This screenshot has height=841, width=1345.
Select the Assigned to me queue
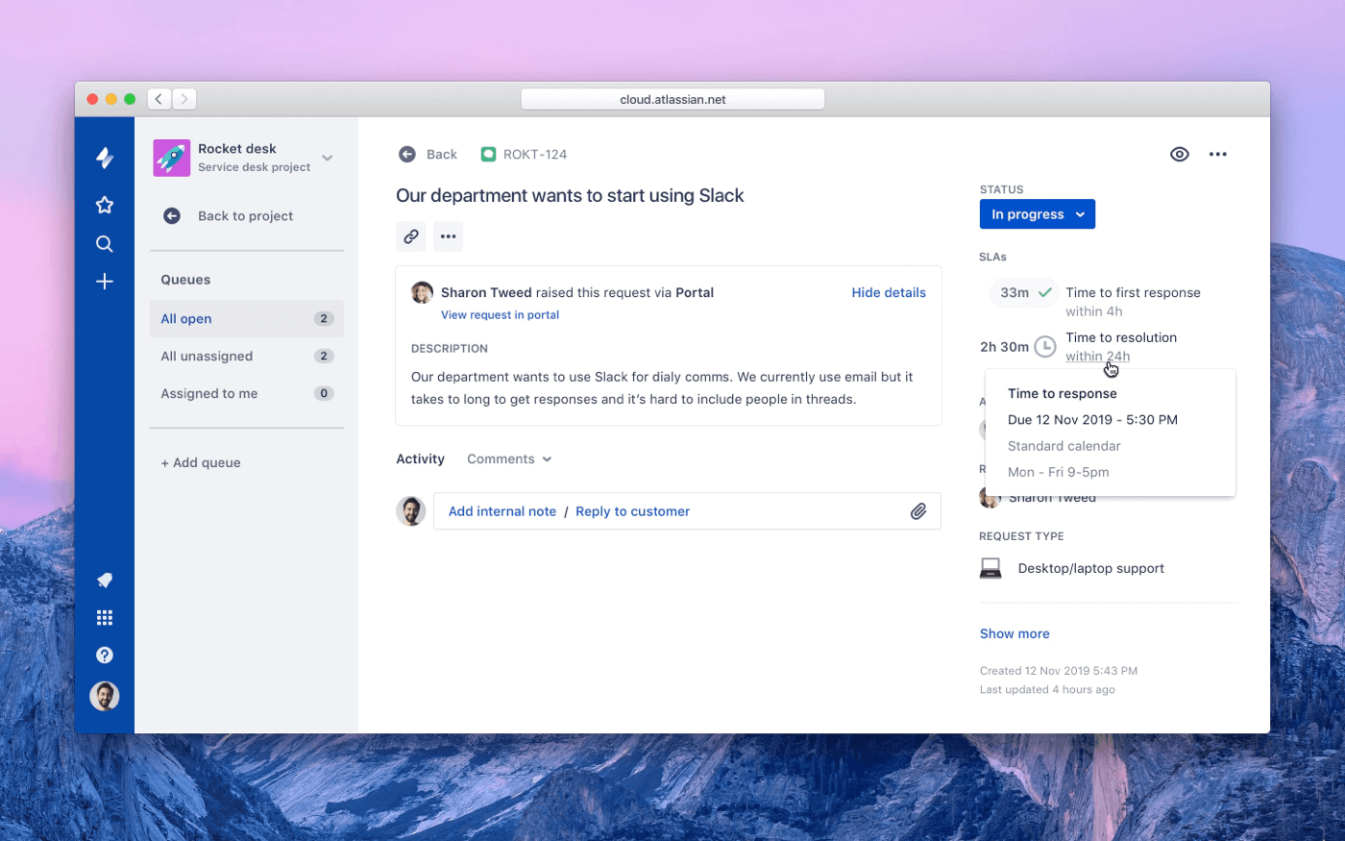pos(208,394)
